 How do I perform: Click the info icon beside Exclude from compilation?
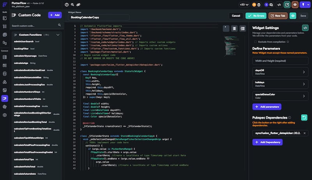[288, 42]
